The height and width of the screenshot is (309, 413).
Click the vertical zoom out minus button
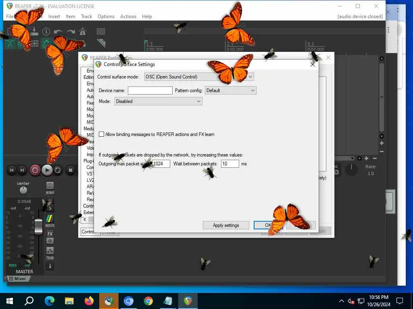pyautogui.click(x=382, y=152)
